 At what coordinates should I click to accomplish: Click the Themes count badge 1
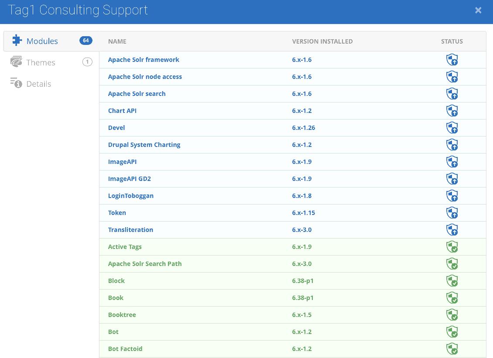(87, 62)
